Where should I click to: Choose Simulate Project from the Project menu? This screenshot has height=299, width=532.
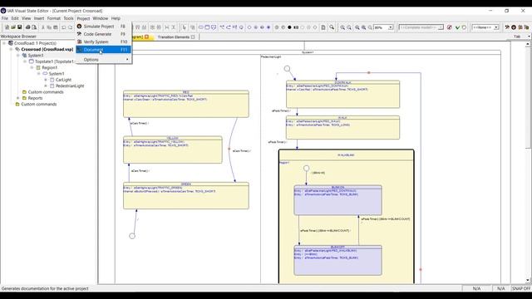103,26
